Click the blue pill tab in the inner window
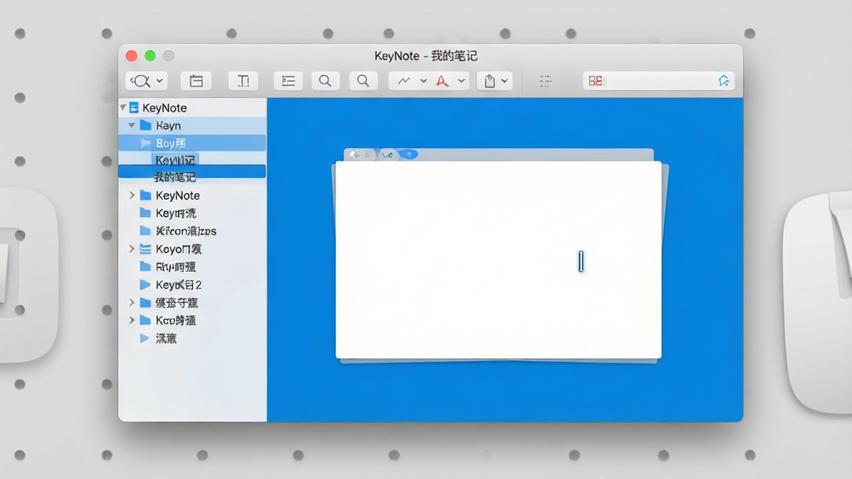The height and width of the screenshot is (479, 852). click(409, 154)
